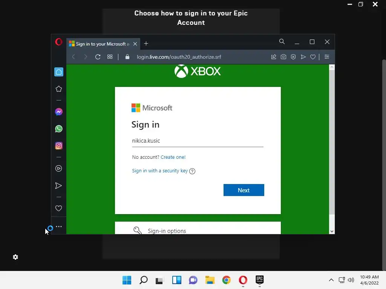Open Instagram in Opera sidebar

click(58, 146)
